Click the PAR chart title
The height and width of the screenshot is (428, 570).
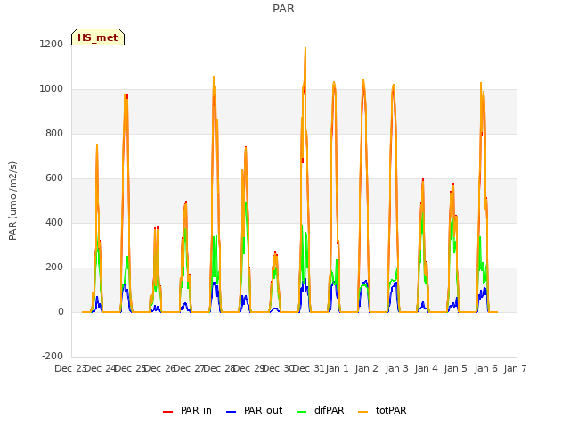(283, 9)
